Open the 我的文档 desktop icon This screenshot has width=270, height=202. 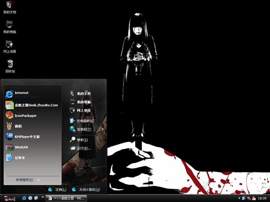10,7
